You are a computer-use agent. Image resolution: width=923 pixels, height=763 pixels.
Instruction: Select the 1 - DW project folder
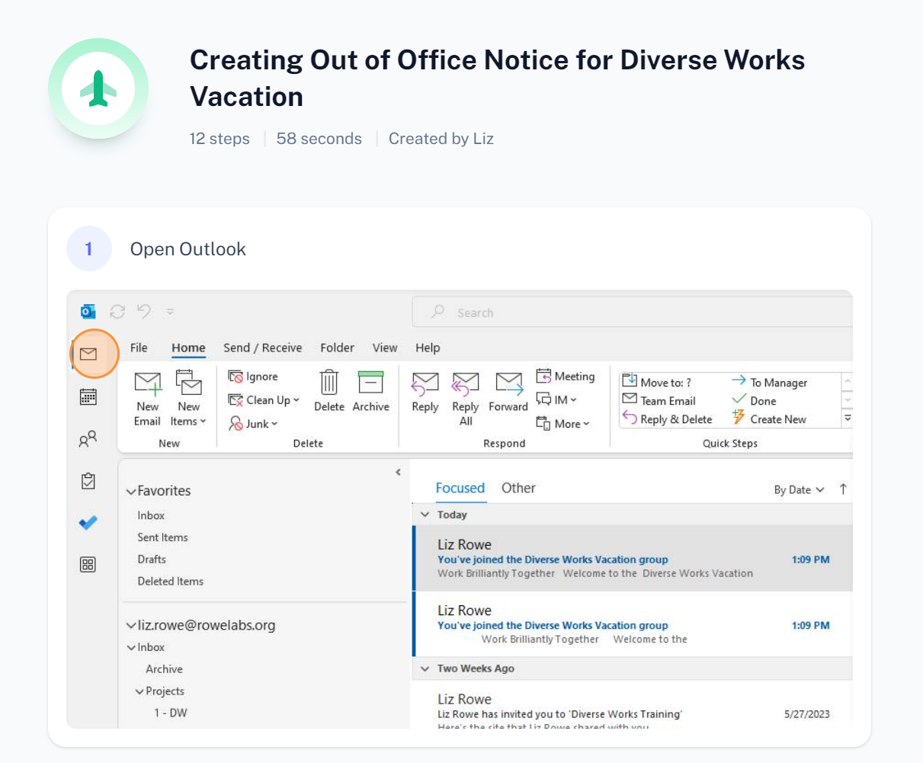[170, 713]
